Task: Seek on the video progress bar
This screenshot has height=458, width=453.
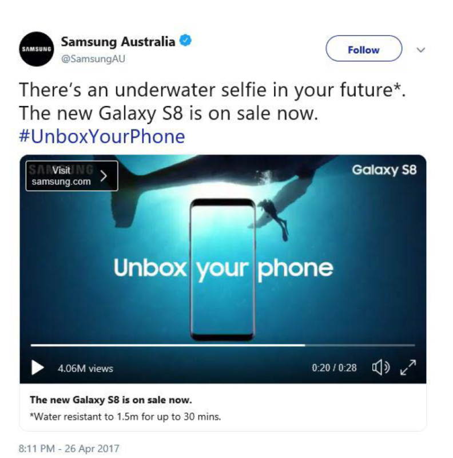Action: pos(222,345)
